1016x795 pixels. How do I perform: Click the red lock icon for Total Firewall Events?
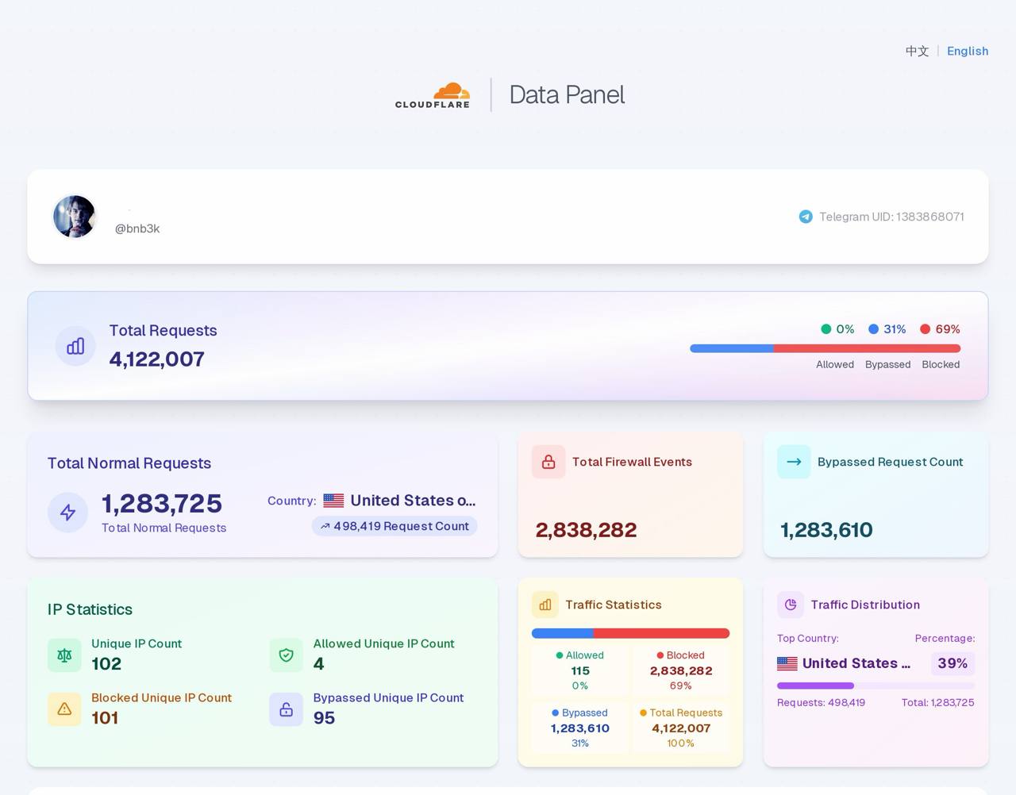(x=548, y=462)
